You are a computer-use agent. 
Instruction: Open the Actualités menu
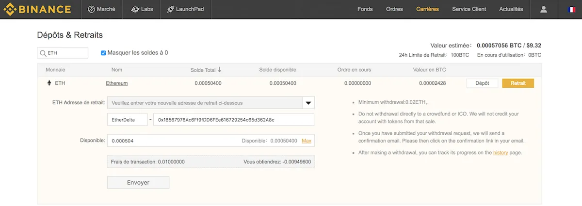click(511, 9)
